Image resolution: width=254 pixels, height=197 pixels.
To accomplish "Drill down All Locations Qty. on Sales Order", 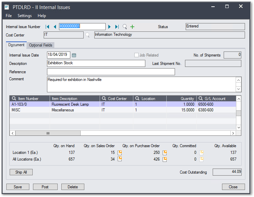I will 120,159.
